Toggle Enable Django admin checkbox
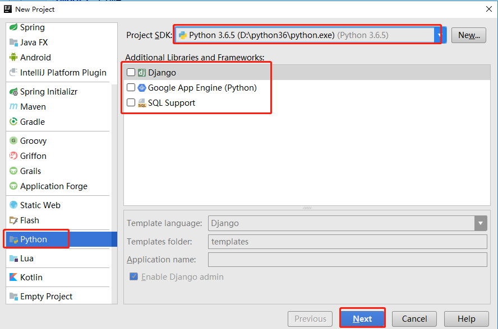Viewport: 498px width, 329px height. (x=133, y=276)
